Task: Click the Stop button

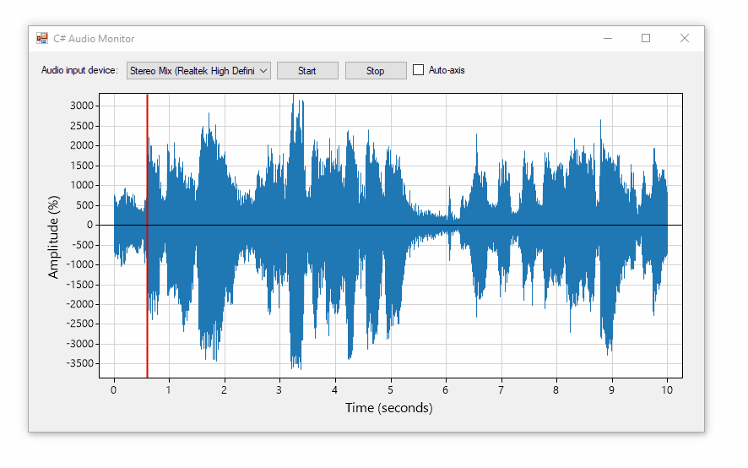Action: coord(376,71)
